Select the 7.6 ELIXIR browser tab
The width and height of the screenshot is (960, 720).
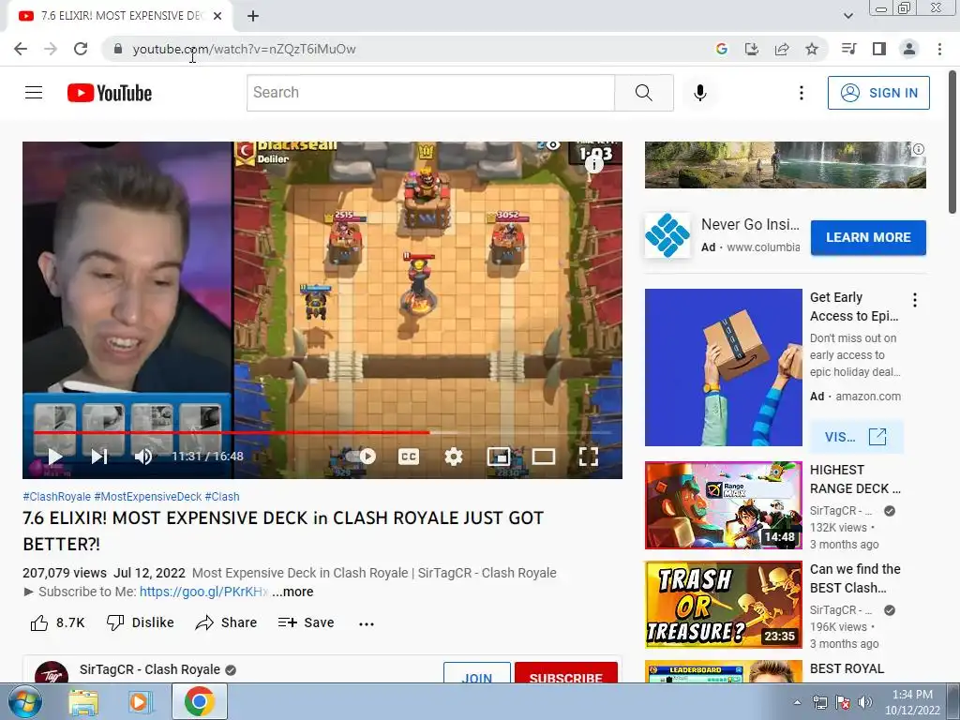pyautogui.click(x=119, y=16)
